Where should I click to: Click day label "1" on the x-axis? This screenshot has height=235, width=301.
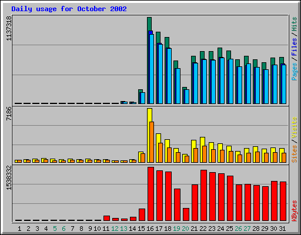(x=19, y=229)
